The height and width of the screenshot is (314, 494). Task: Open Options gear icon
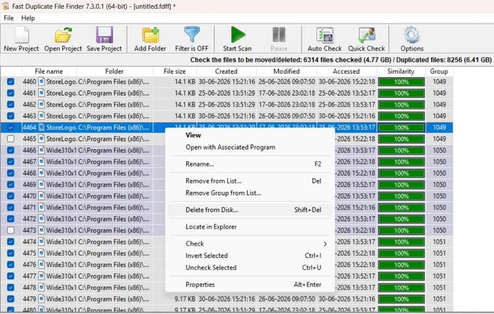[x=412, y=35]
